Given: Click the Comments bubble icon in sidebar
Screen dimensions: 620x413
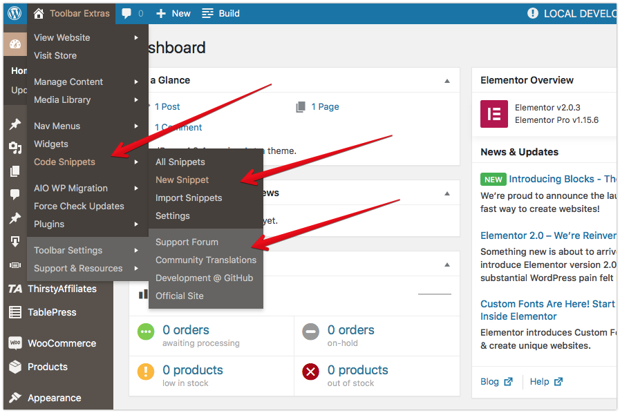Looking at the screenshot, I should 15,195.
